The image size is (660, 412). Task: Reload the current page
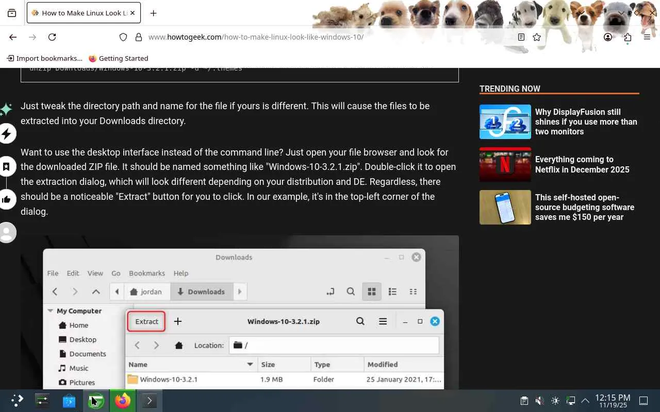point(52,37)
